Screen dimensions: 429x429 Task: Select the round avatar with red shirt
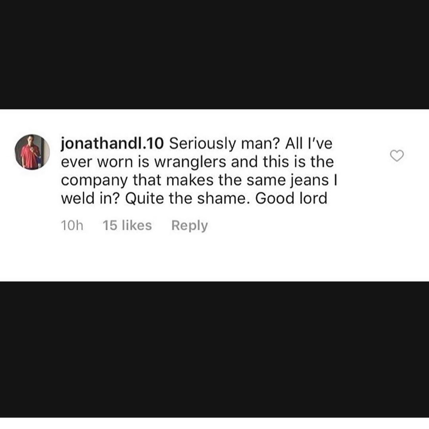[32, 152]
